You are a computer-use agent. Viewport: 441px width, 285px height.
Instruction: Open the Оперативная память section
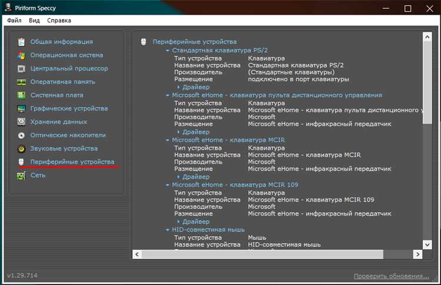[63, 82]
